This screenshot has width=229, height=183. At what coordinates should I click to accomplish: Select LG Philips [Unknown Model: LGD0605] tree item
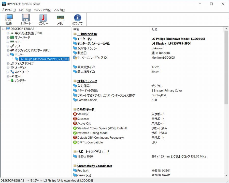pyautogui.click(x=44, y=59)
